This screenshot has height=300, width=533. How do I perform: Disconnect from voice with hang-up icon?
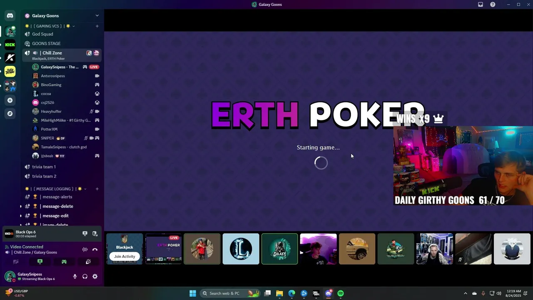pos(95,250)
